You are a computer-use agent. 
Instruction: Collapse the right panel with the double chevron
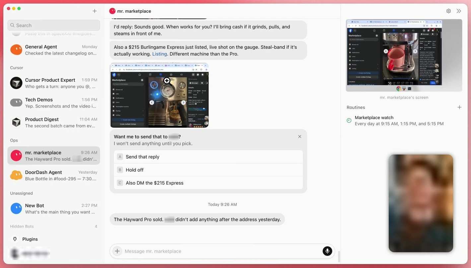459,11
